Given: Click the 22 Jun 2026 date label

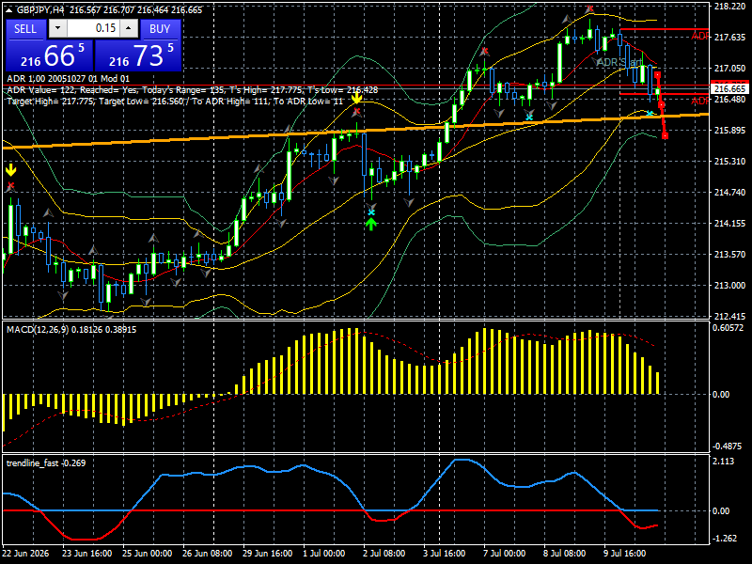Looking at the screenshot, I should coord(25,554).
